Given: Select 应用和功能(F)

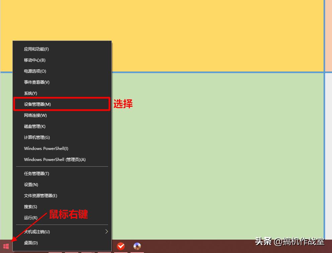Looking at the screenshot, I should [x=36, y=49].
